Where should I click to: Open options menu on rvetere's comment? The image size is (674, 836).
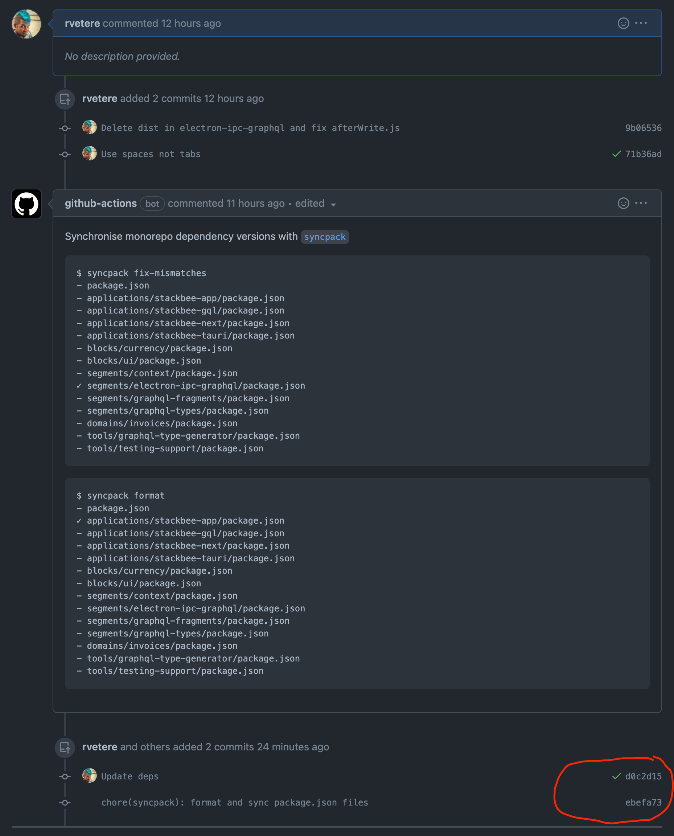[641, 23]
